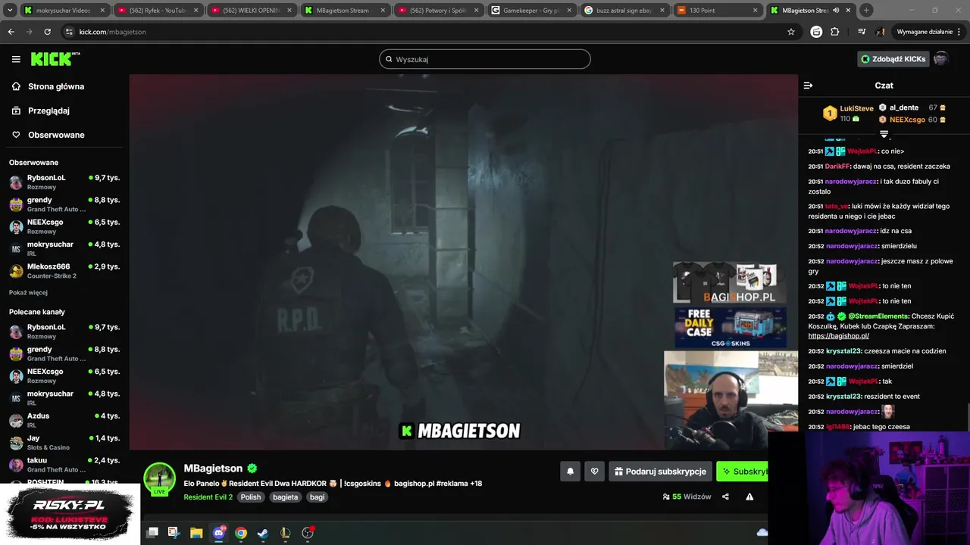Open tab search dropdown arrow
970x545 pixels.
click(10, 11)
